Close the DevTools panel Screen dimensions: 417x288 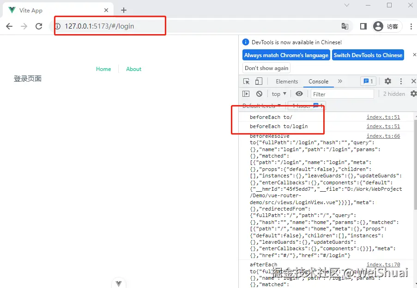(x=414, y=81)
